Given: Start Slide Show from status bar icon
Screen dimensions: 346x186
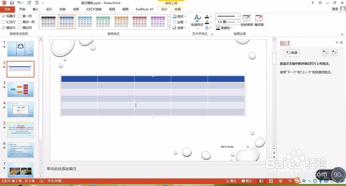Looking at the screenshot, I should click(290, 181).
